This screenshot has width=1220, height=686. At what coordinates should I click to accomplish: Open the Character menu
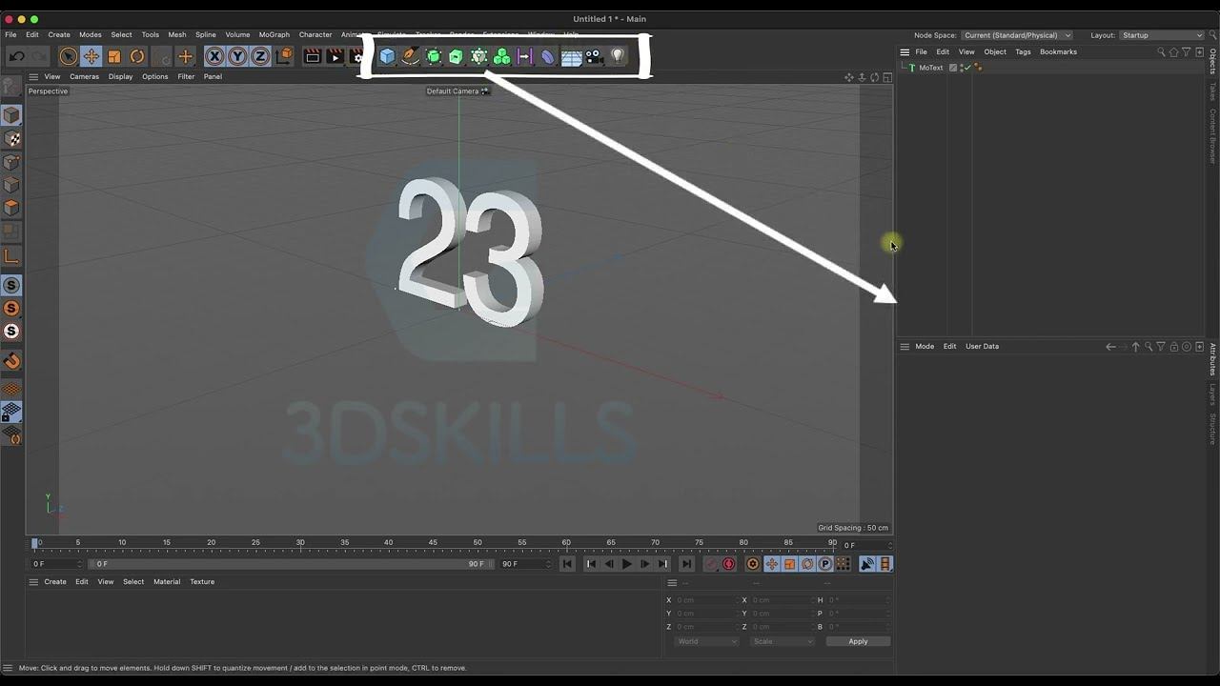pyautogui.click(x=315, y=35)
